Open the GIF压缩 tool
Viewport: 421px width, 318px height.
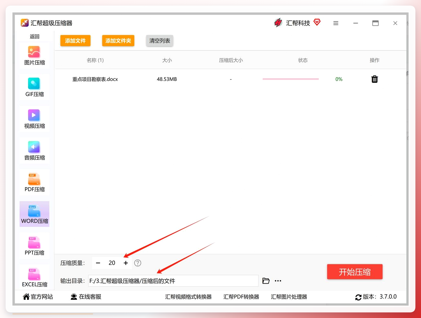pos(34,87)
